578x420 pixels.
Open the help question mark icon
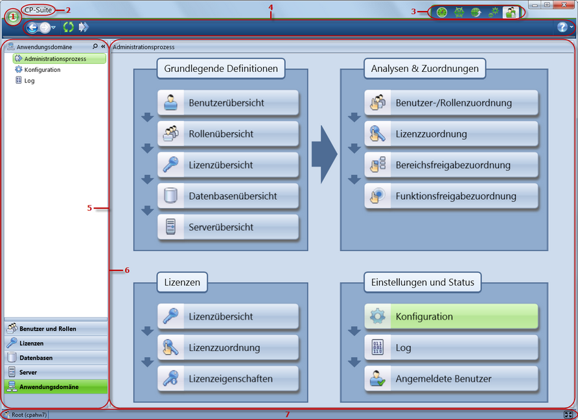(x=562, y=27)
